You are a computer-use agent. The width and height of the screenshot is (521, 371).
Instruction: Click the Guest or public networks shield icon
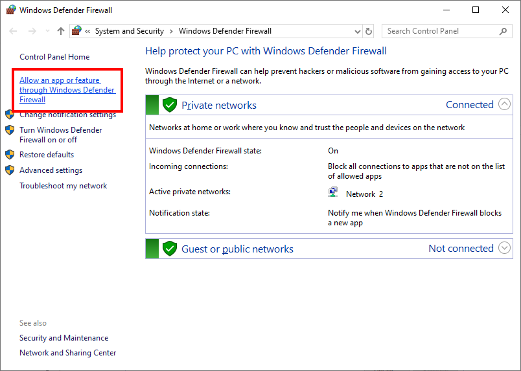point(170,249)
